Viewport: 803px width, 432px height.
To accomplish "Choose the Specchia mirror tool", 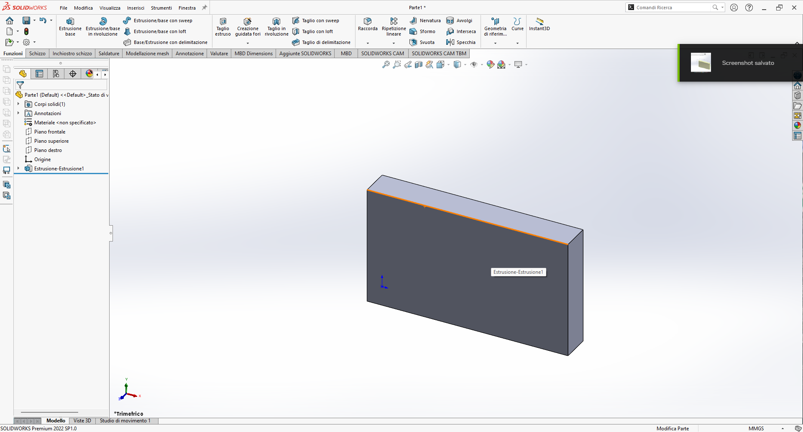I will coord(461,42).
